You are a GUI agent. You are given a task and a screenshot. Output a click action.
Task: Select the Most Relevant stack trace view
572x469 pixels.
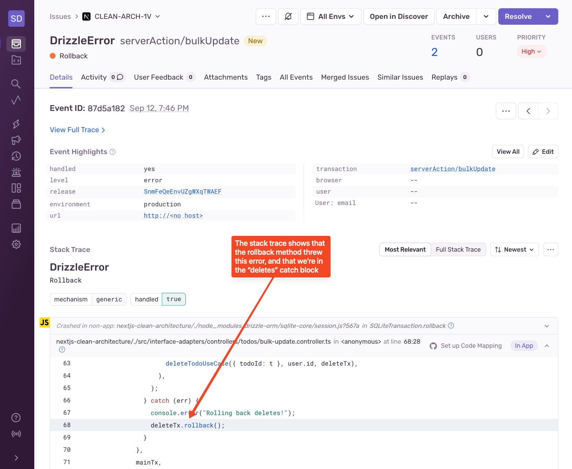coord(405,250)
